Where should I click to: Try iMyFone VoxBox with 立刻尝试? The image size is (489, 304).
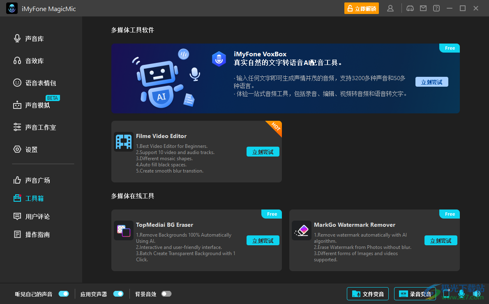click(x=431, y=82)
